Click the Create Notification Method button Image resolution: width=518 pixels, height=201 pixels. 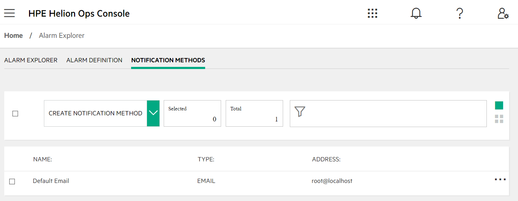[x=95, y=113]
